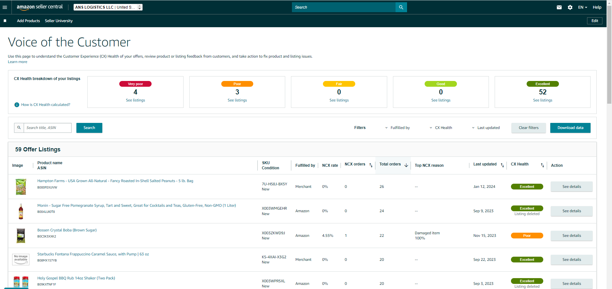Focus the header Search field

(x=344, y=7)
